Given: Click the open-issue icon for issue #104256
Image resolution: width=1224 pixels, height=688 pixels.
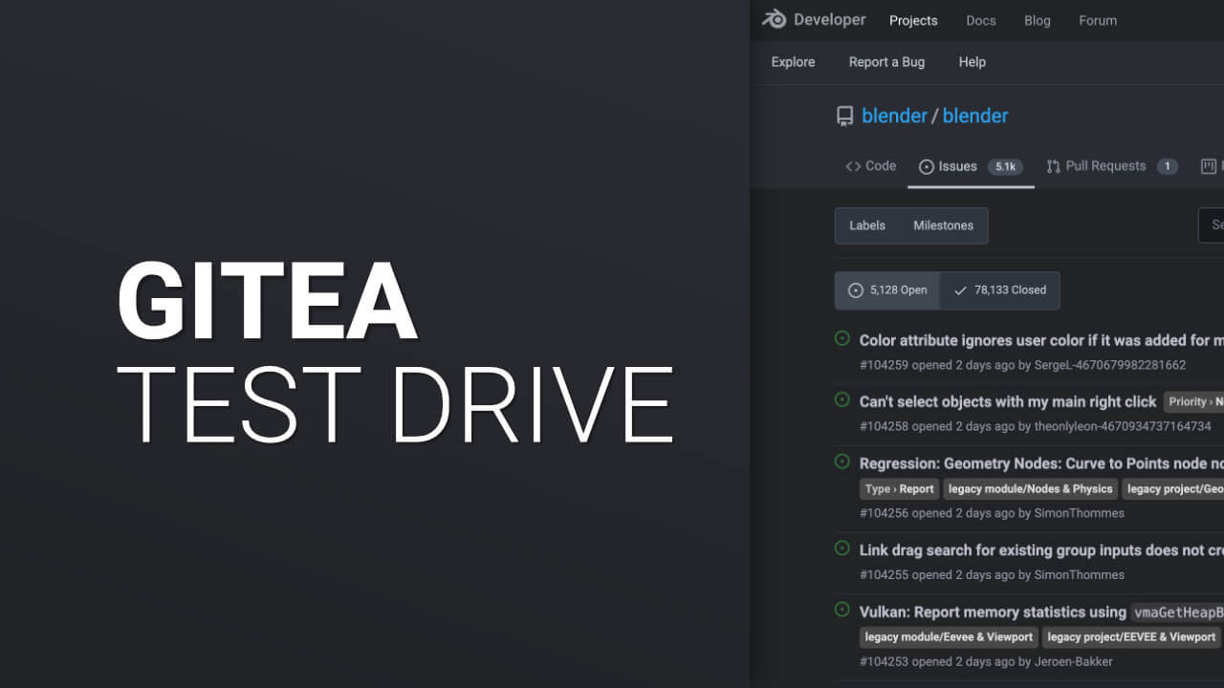Looking at the screenshot, I should (842, 462).
